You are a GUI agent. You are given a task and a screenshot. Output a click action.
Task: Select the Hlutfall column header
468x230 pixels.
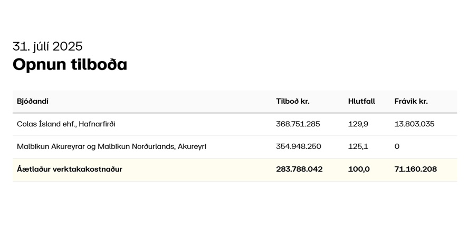(x=361, y=101)
